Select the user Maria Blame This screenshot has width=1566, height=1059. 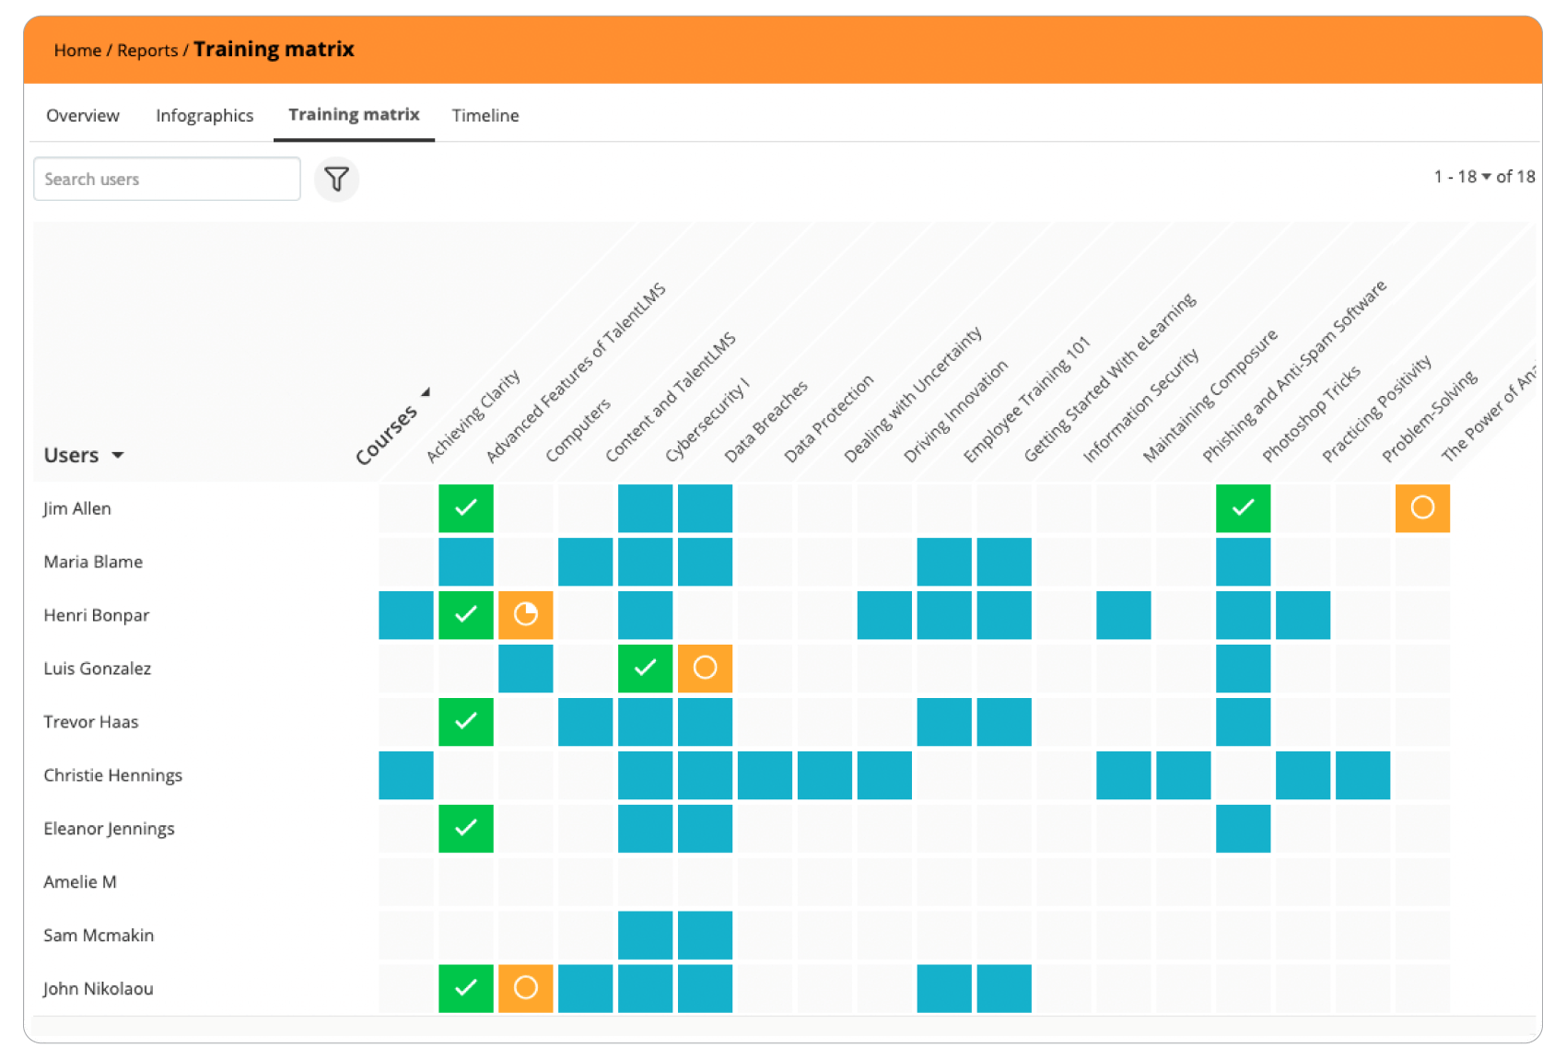[x=93, y=562]
